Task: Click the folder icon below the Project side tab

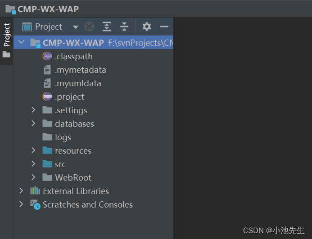Action: click(6, 54)
